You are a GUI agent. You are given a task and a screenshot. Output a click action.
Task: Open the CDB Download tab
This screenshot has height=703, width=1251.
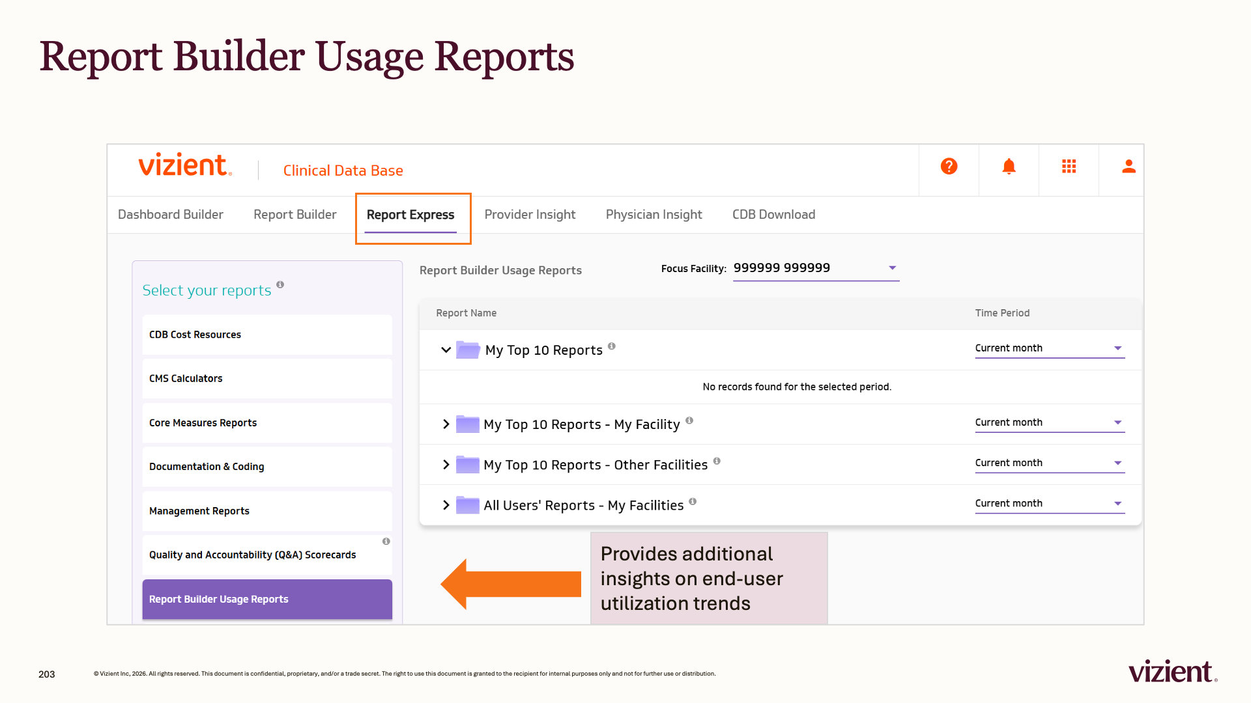(x=773, y=214)
